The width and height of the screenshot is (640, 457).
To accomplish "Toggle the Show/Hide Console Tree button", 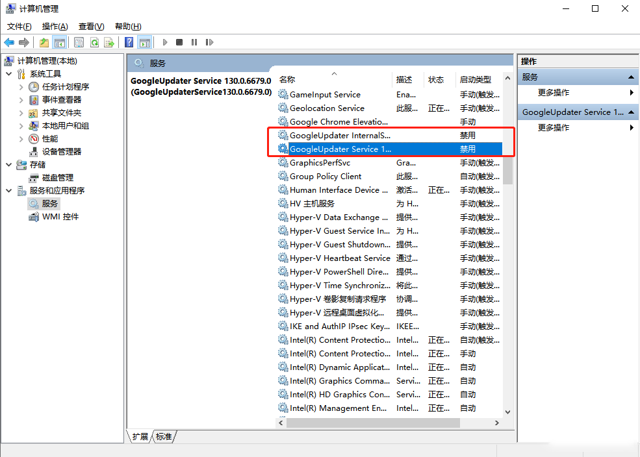I will point(59,42).
